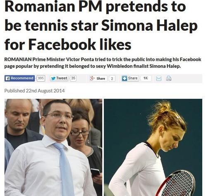The height and width of the screenshot is (196, 206).
Task: Click the blue plus Share button
Action: [x=130, y=78]
